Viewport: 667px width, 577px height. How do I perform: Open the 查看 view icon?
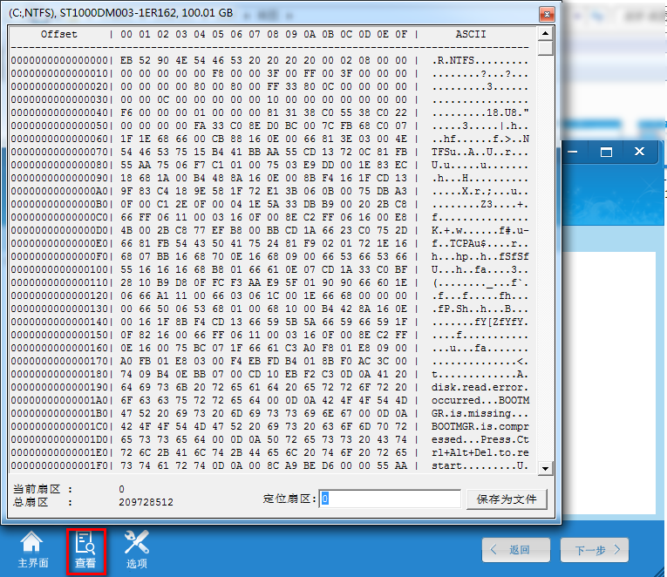tap(86, 550)
